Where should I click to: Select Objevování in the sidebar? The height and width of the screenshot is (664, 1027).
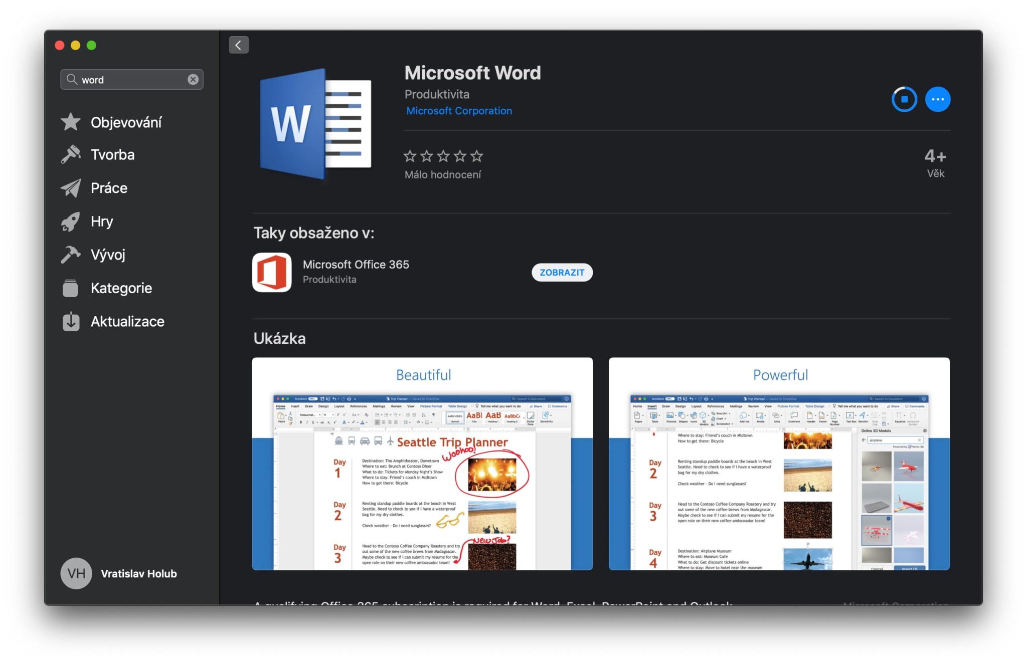tap(126, 122)
